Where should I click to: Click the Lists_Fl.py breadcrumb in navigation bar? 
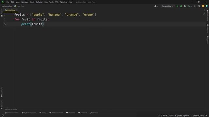pyautogui.click(x=19, y=6)
